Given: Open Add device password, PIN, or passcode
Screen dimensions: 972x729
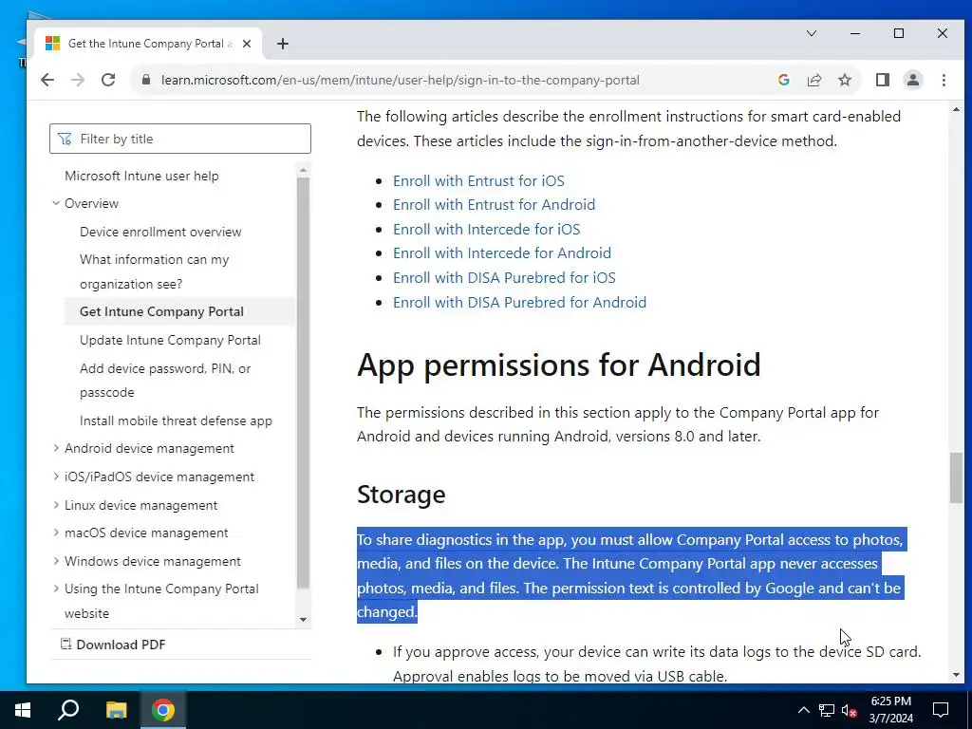Looking at the screenshot, I should pos(165,380).
